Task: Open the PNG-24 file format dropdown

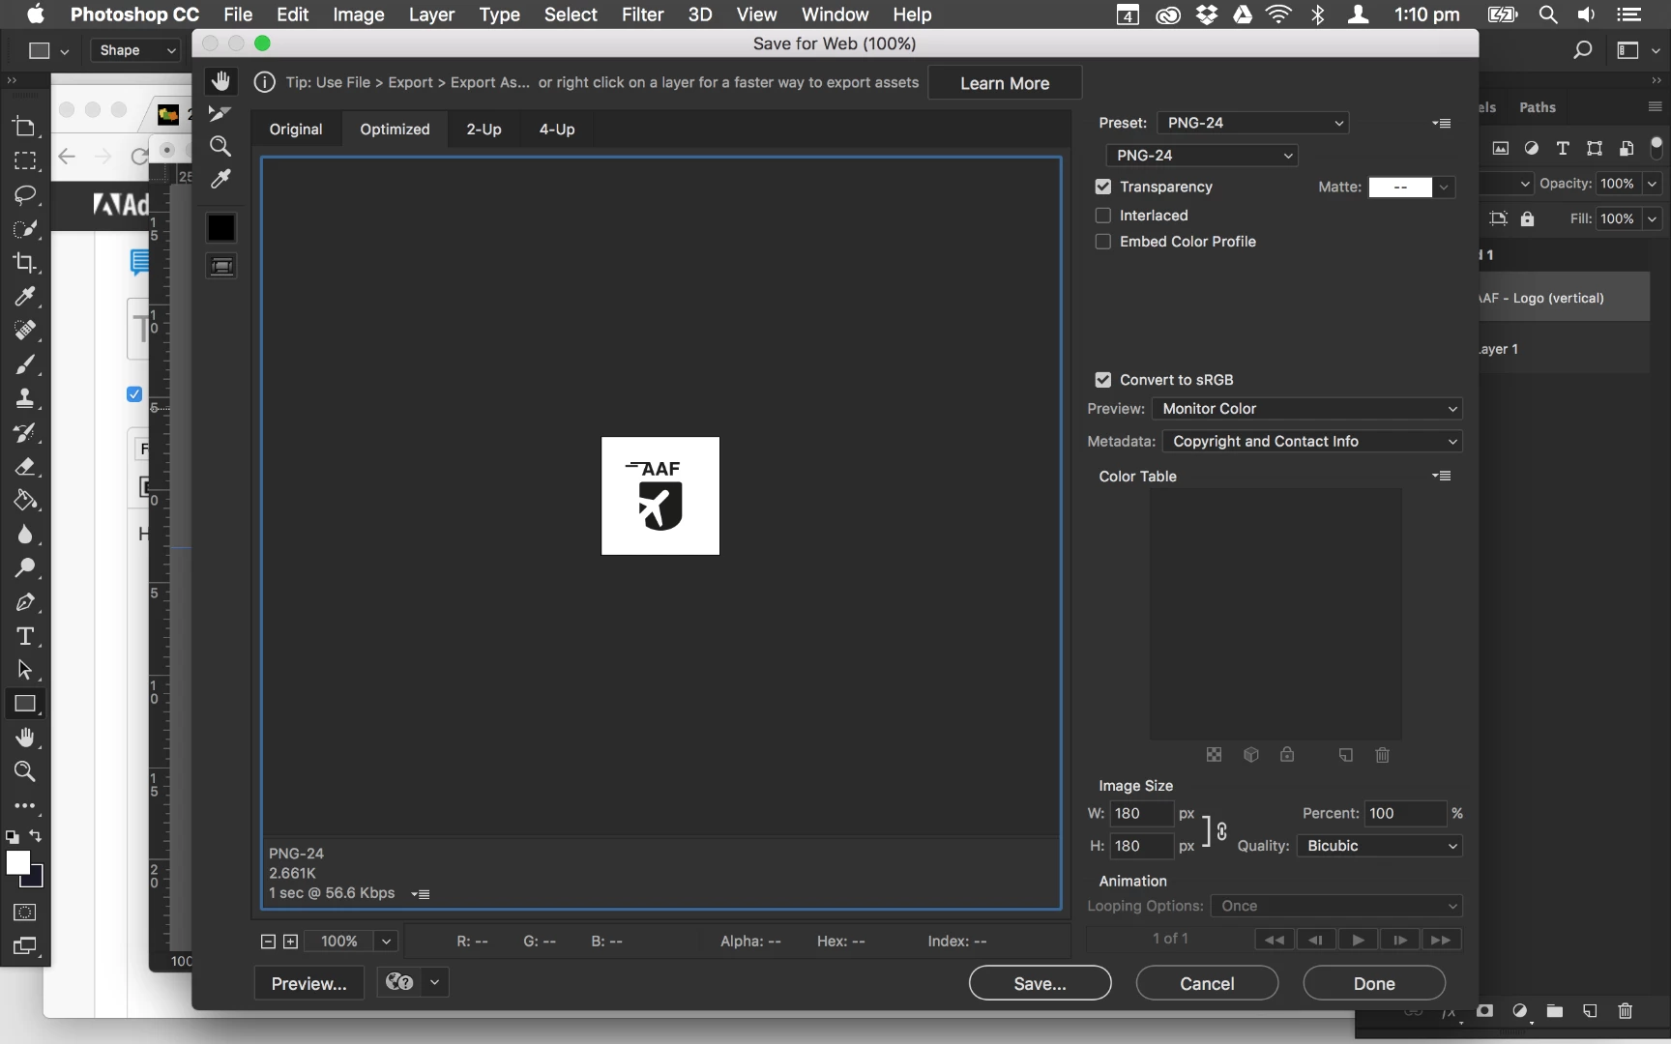Action: 1201,156
